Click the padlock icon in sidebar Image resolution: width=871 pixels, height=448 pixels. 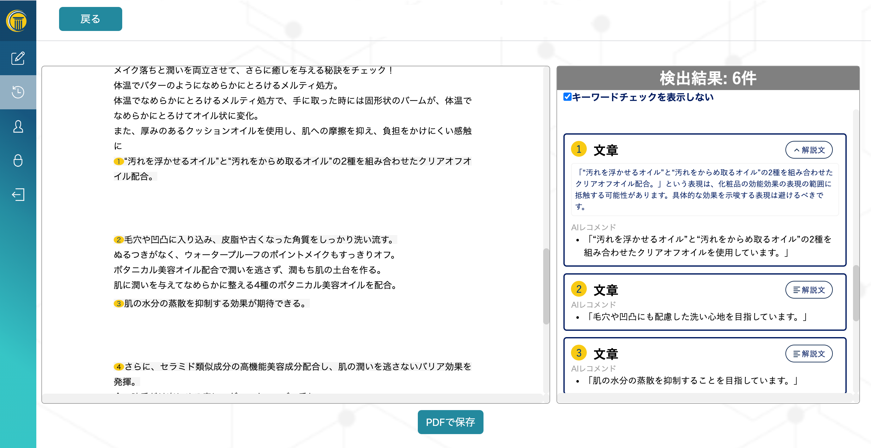18,160
